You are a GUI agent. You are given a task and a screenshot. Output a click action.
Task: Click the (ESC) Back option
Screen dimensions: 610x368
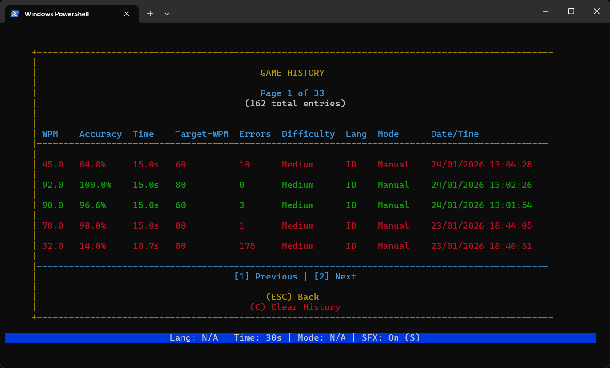(x=293, y=297)
